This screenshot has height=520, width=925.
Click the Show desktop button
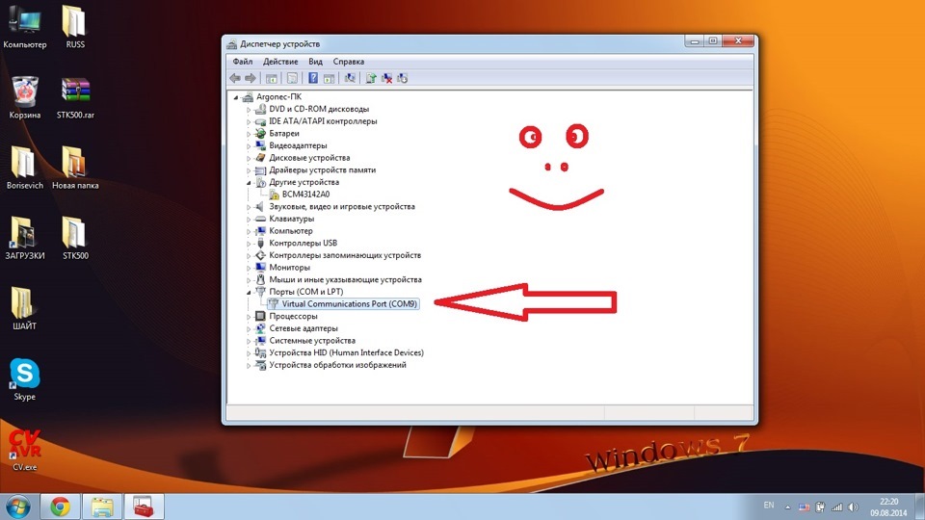click(x=921, y=507)
